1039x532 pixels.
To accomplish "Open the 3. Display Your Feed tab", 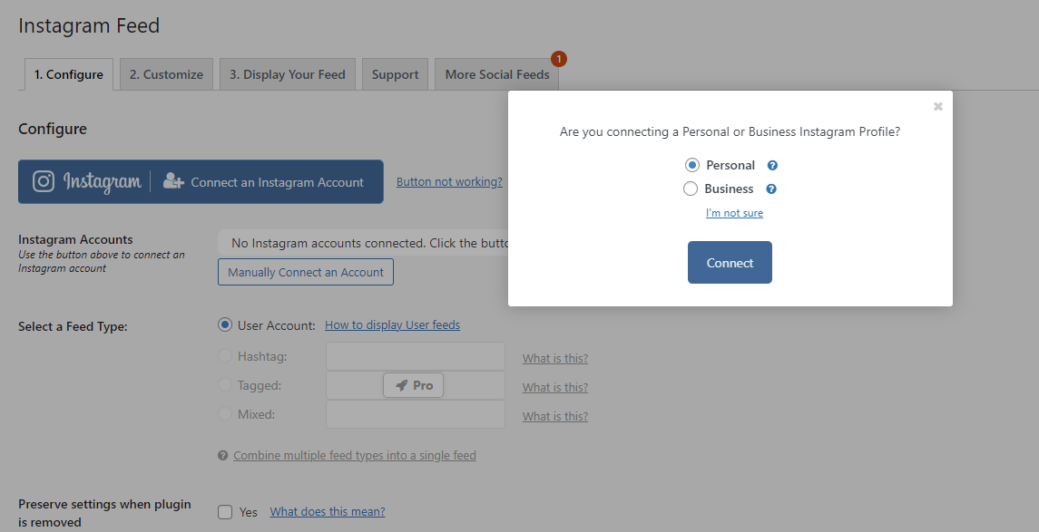I will coord(288,74).
